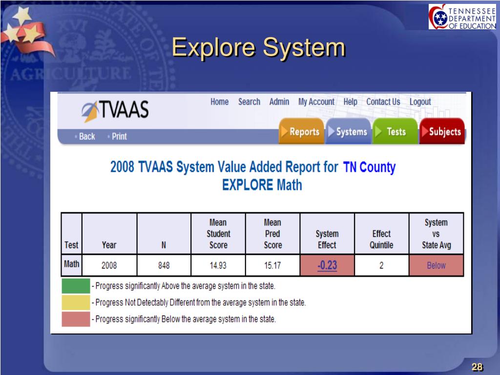Click the N value 848
500x375 pixels.
coord(164,265)
